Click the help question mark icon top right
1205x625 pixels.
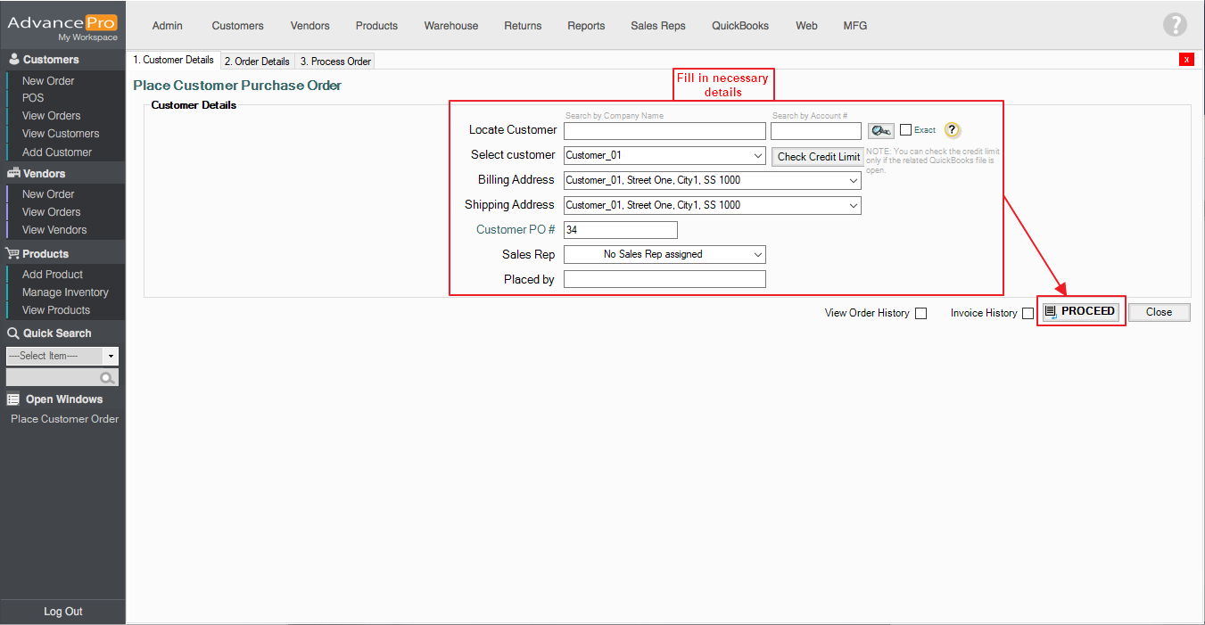point(1175,25)
